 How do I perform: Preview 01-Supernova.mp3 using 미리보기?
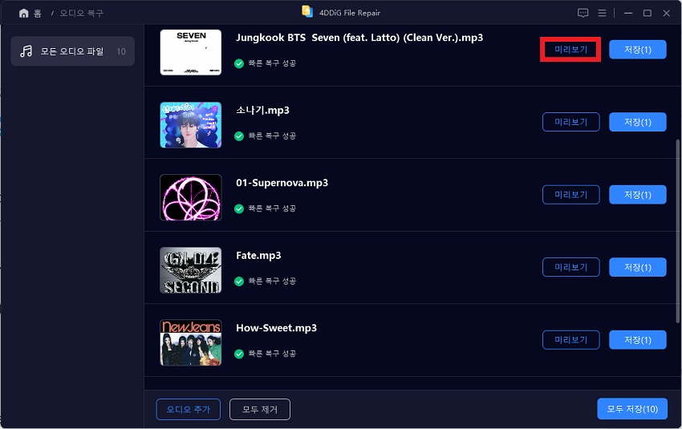tap(570, 195)
